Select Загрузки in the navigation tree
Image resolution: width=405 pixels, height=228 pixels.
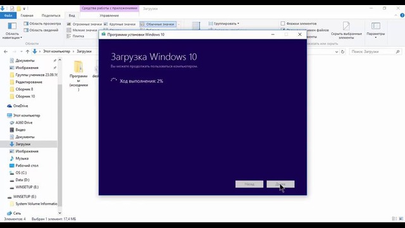click(x=23, y=144)
